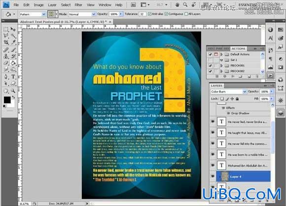Open the pattern picker dropdown arrow
The width and height of the screenshot is (286, 206).
(56, 14)
